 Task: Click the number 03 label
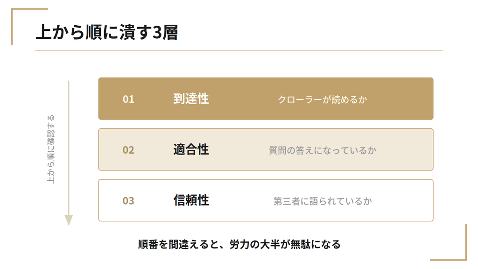point(128,201)
